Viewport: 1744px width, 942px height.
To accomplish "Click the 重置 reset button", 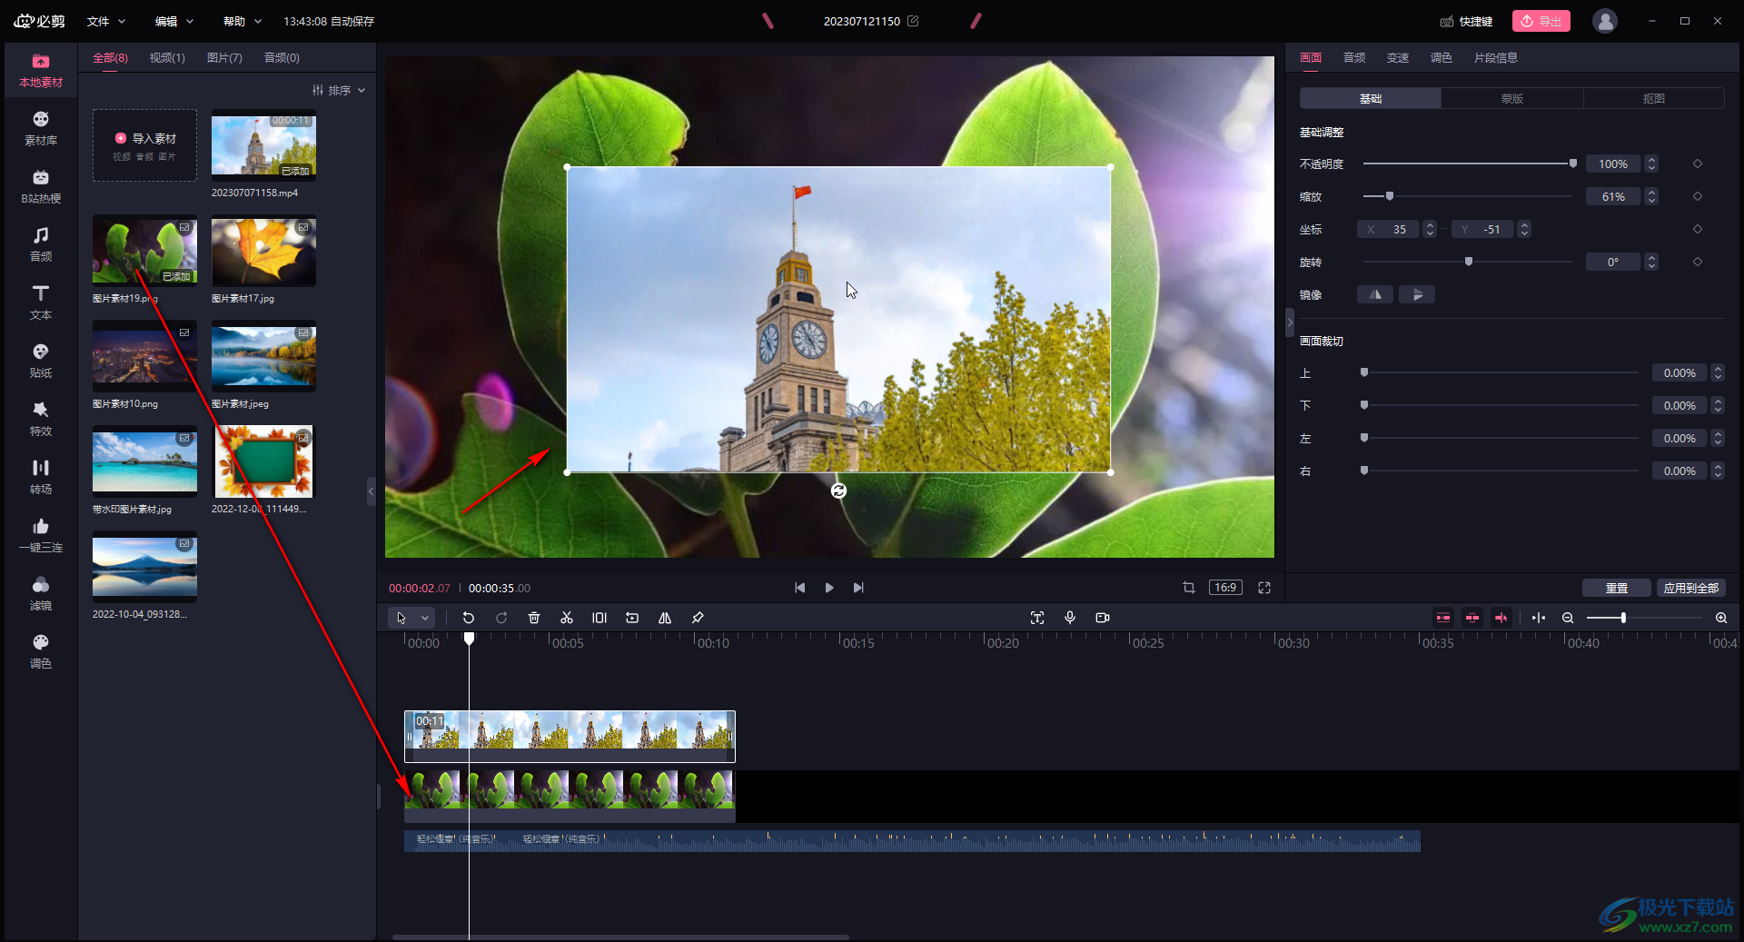I will tap(1617, 588).
